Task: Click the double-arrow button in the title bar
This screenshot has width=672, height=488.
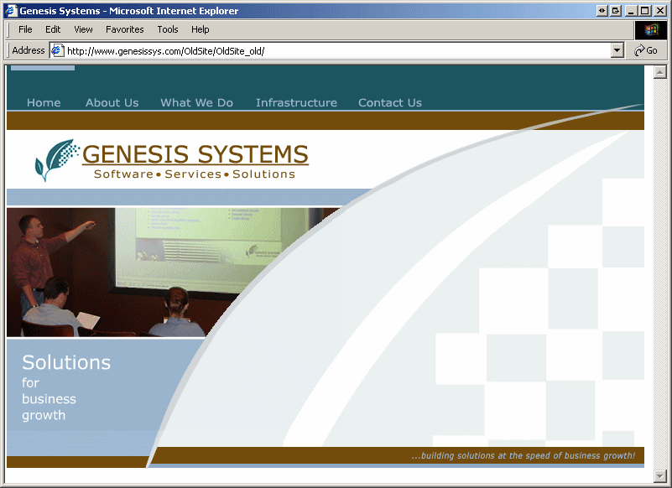Action: point(602,11)
